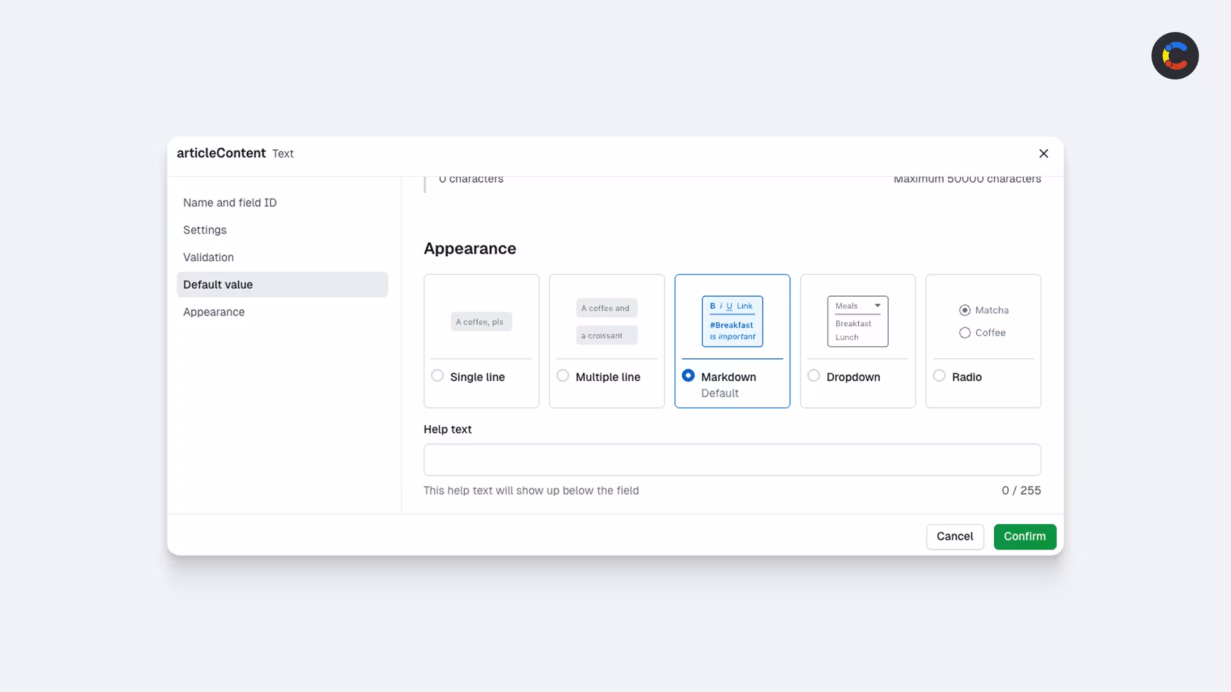Click the Default label under Markdown
This screenshot has width=1231, height=692.
pos(719,393)
